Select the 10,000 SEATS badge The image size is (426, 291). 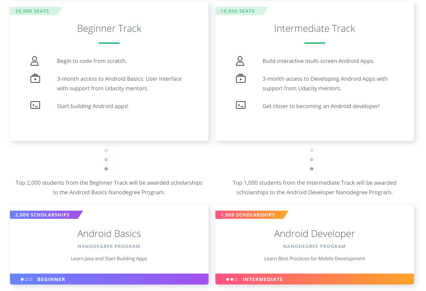coord(242,11)
